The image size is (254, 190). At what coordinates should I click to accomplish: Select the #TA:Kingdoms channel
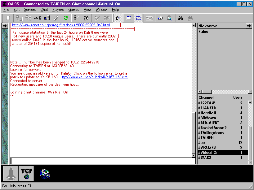(223, 133)
